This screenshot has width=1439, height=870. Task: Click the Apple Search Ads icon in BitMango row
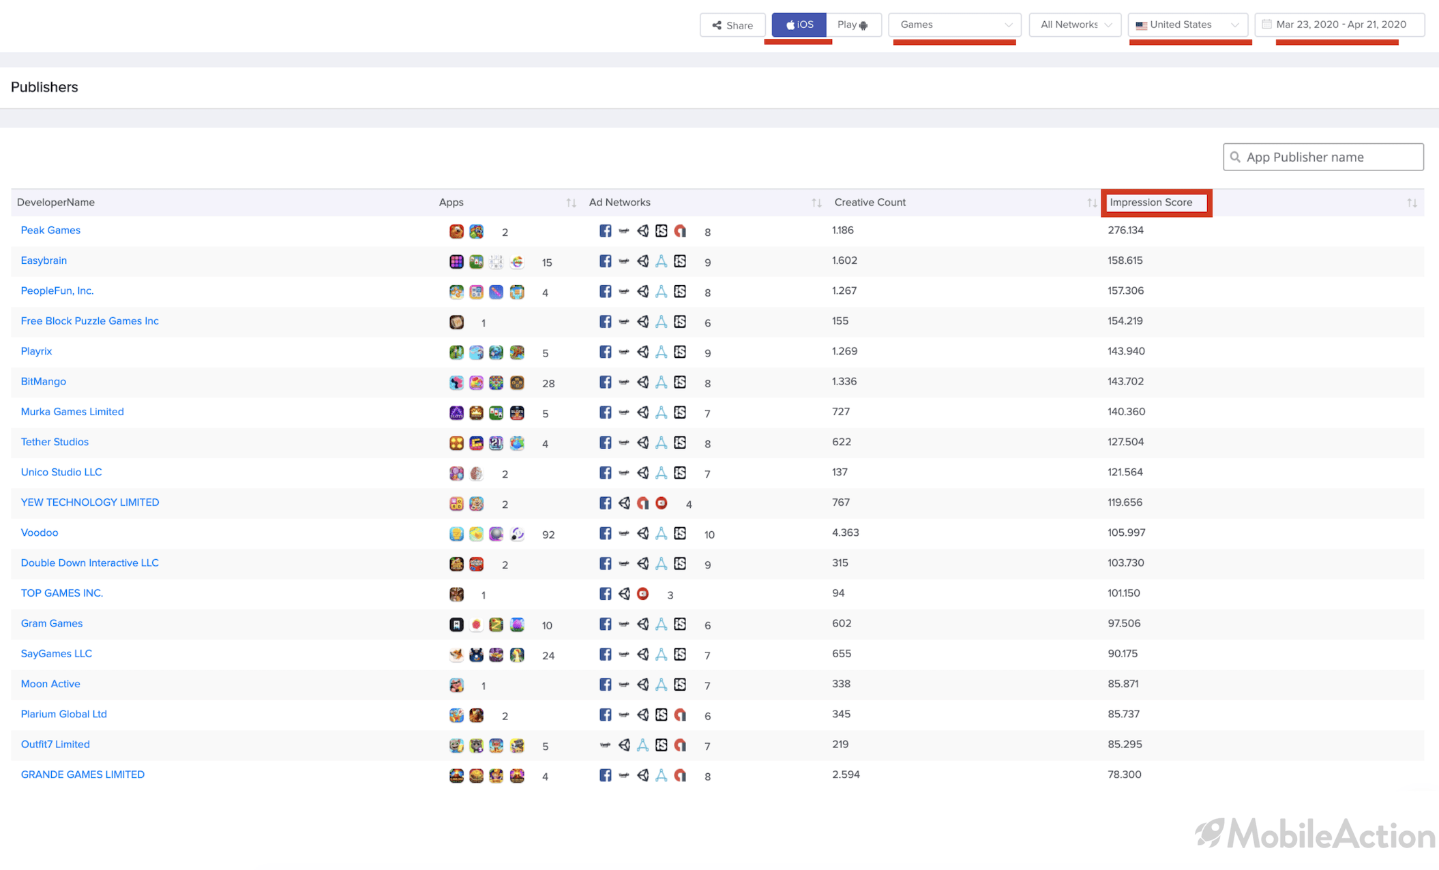pyautogui.click(x=661, y=382)
